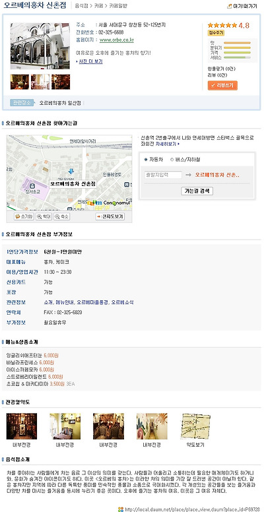Open the second small photo thumbnail under main photo
Image resolution: width=264 pixels, height=512 pixels.
click(x=40, y=82)
